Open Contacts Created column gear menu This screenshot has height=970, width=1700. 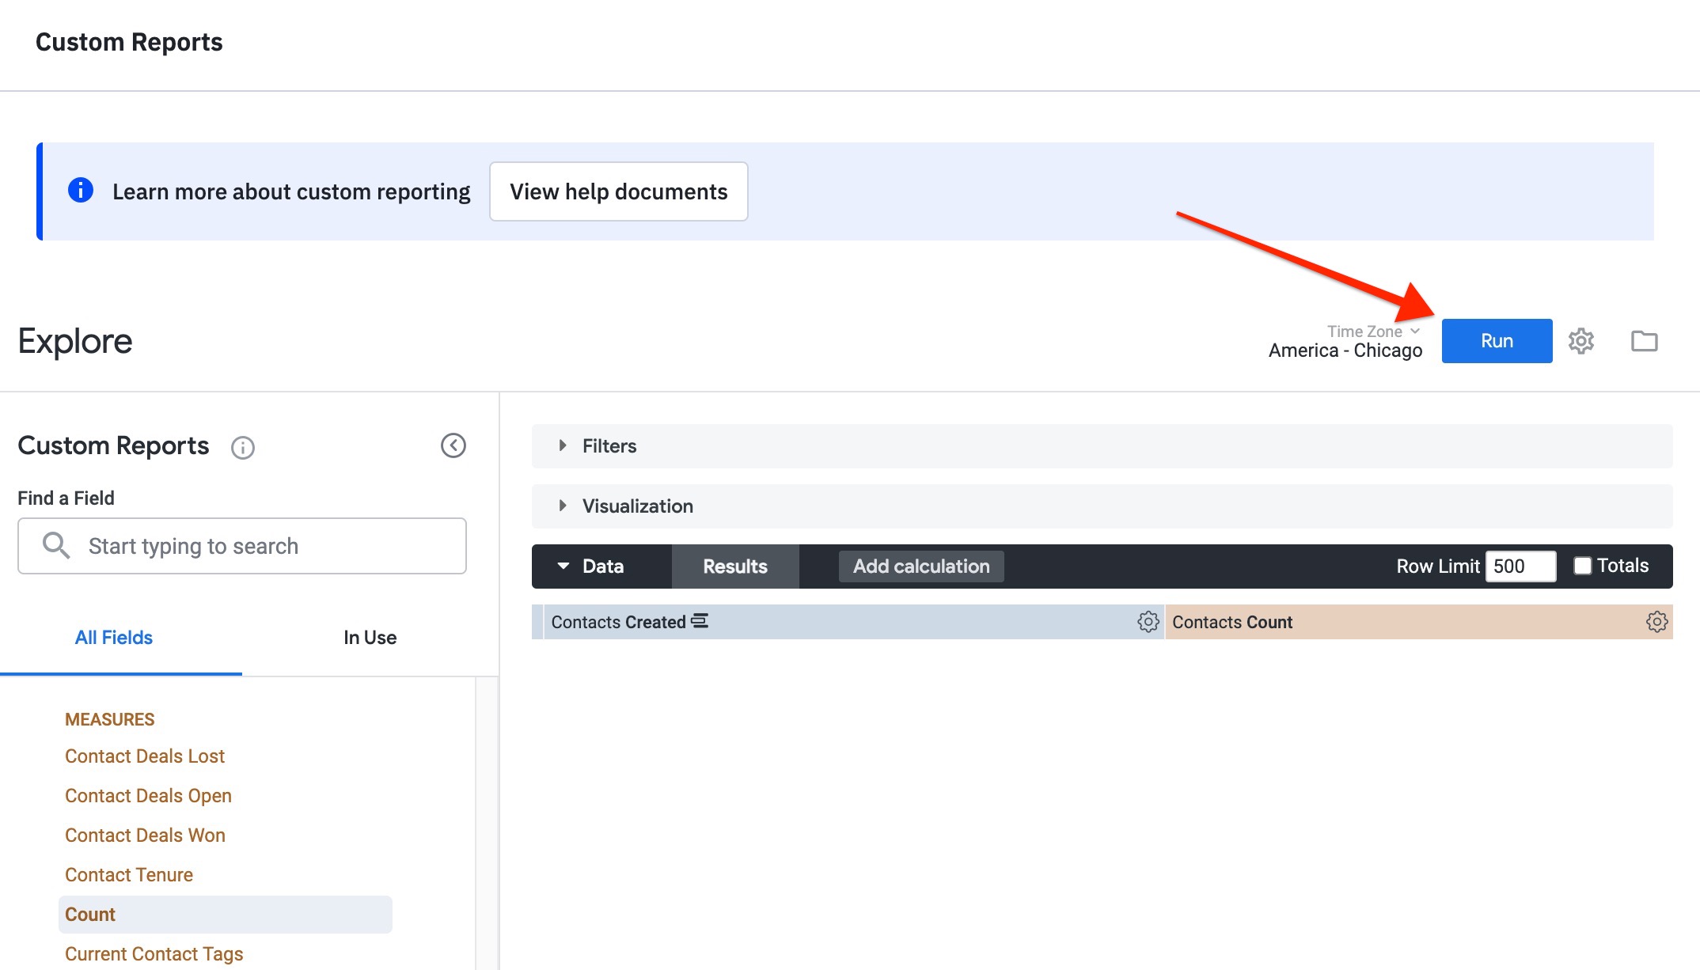1148,622
